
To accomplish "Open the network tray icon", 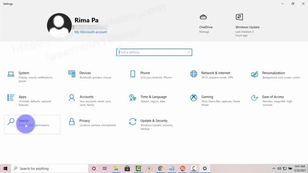I will [x=284, y=169].
